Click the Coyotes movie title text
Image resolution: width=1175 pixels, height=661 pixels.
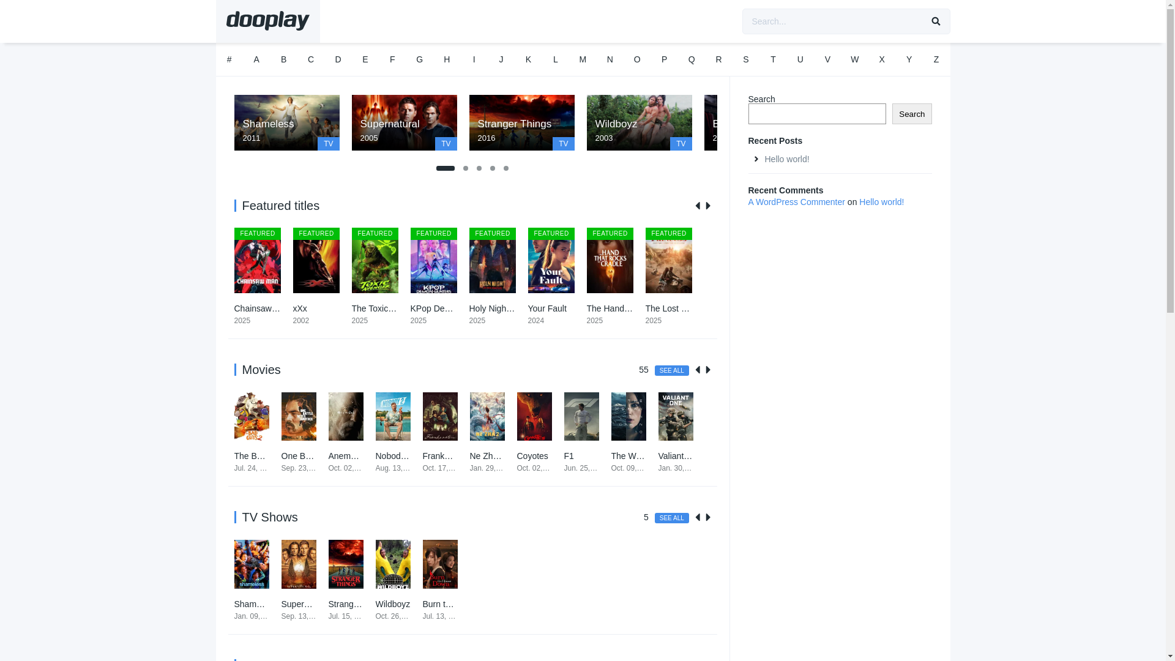coord(532,456)
